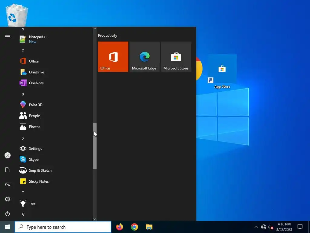Launch Skype from the app list
310x233 pixels.
click(55, 159)
